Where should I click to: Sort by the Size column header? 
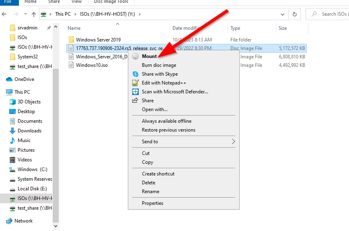tap(282, 28)
